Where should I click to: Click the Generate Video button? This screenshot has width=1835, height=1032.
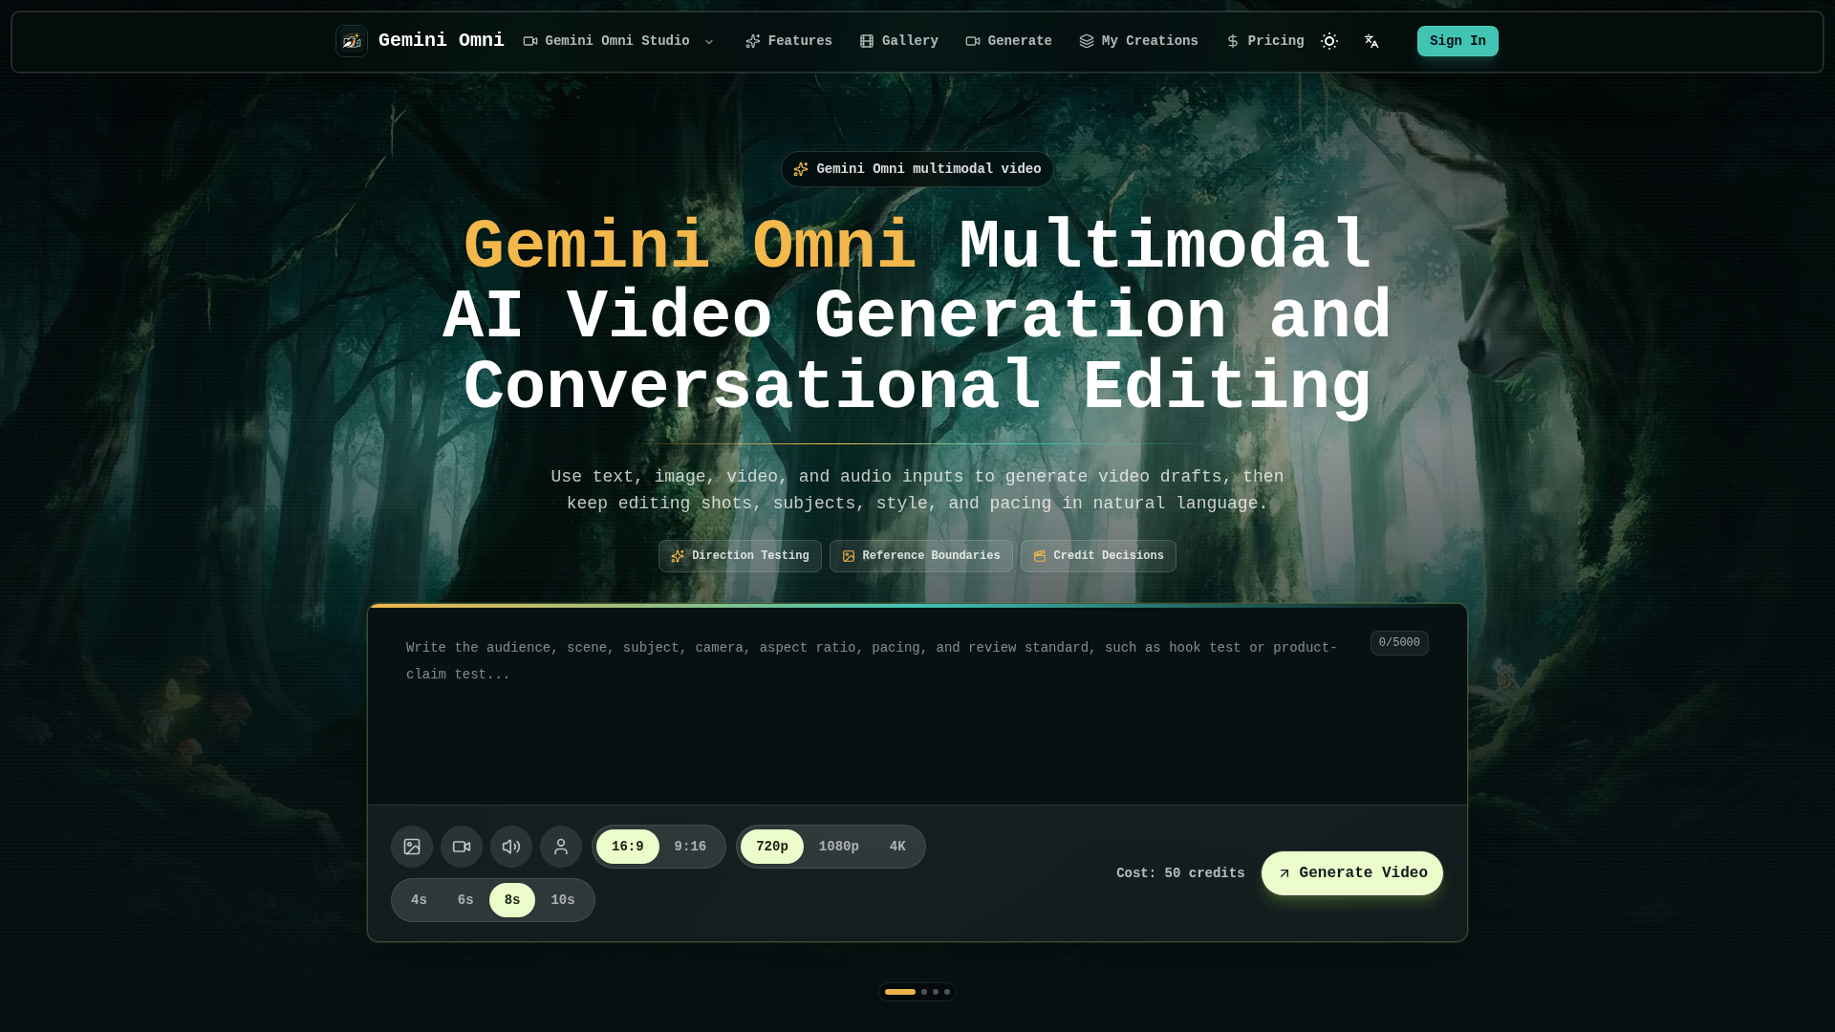[1352, 873]
